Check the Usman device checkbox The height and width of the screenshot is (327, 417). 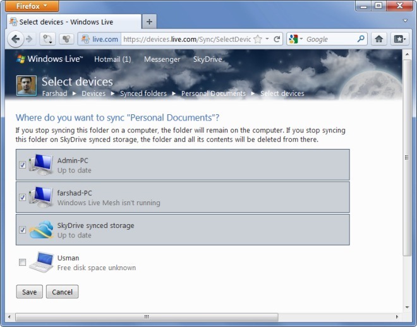tap(22, 262)
